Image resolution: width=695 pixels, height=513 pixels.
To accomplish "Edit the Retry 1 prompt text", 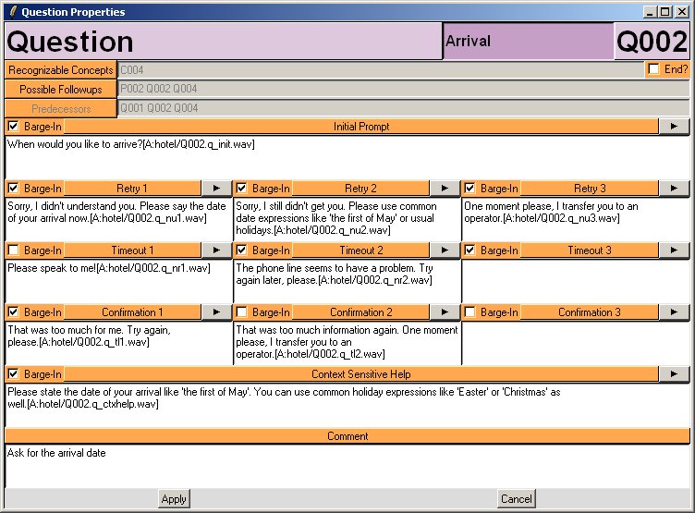I will click(118, 219).
